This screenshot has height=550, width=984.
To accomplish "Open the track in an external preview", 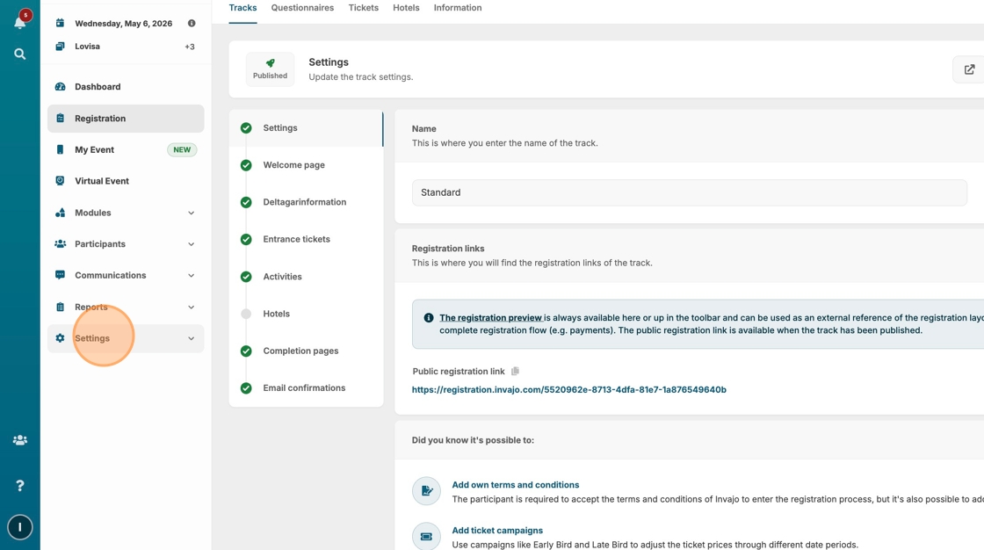I will pos(969,69).
